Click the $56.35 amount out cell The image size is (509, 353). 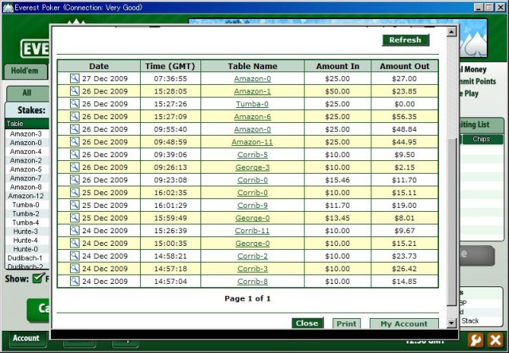(404, 117)
